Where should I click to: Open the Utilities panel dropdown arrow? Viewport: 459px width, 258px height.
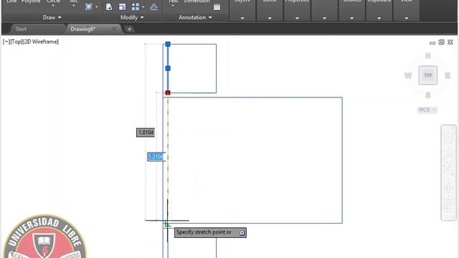(x=351, y=18)
